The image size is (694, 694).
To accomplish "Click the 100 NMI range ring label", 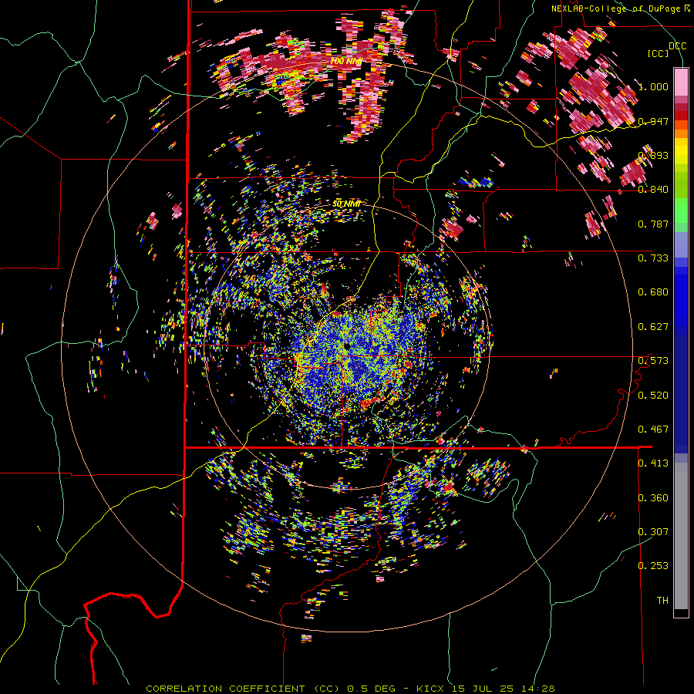I will 346,61.
